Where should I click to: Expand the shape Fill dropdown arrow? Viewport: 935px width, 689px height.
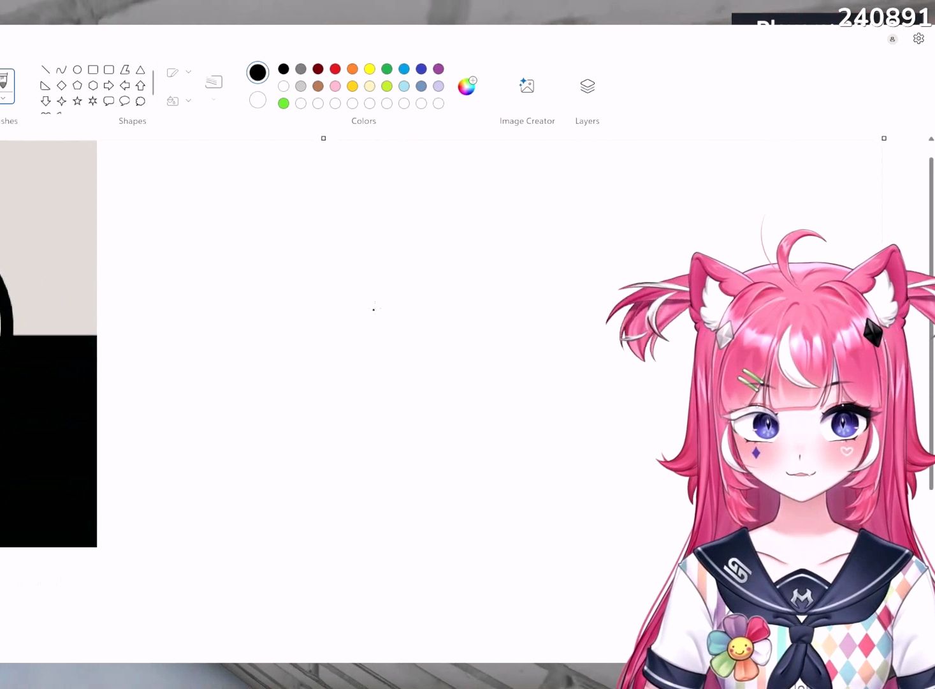tap(188, 100)
